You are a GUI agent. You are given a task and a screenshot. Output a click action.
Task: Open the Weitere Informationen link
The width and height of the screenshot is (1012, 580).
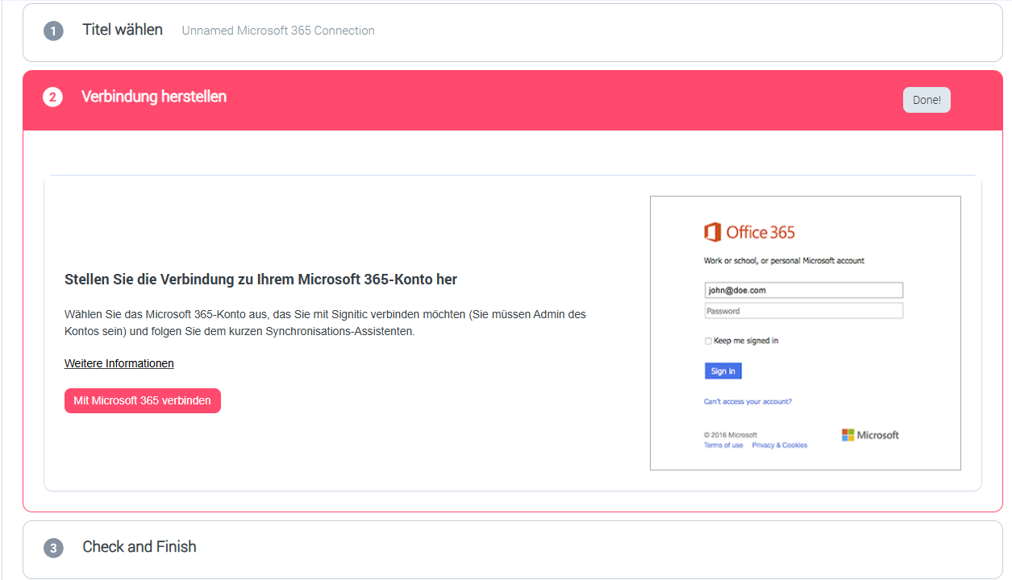[x=119, y=363]
